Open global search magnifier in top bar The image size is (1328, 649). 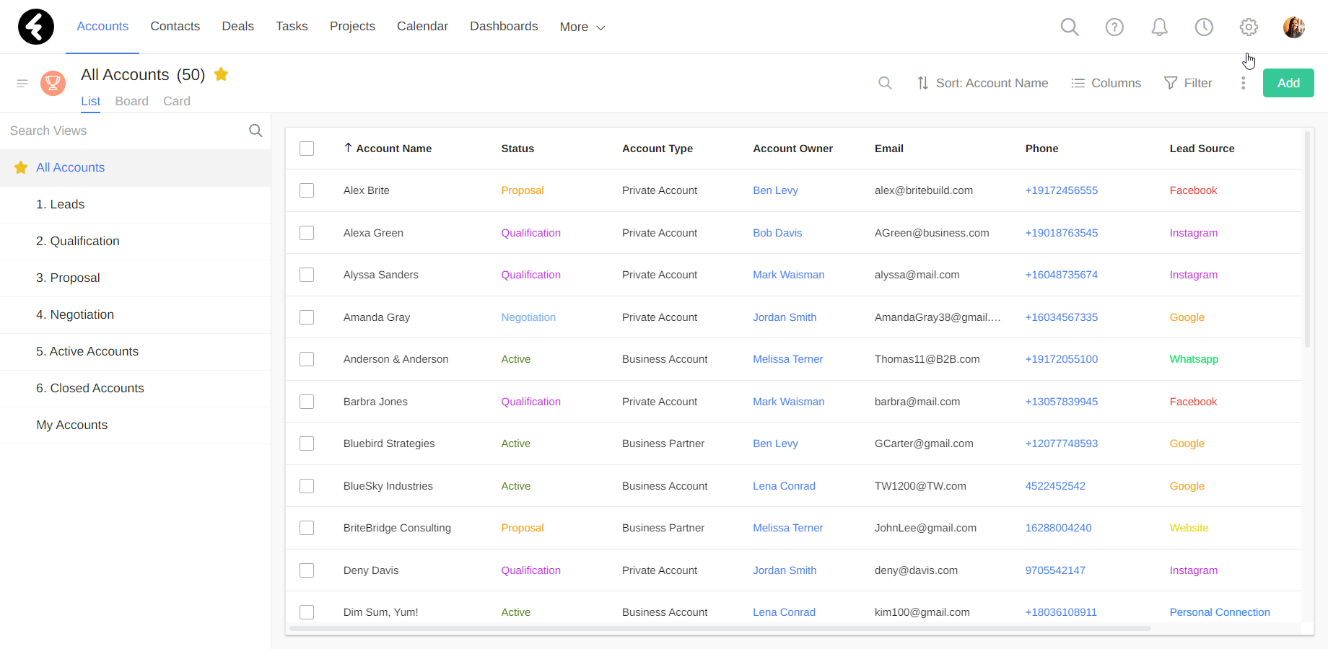(1070, 27)
